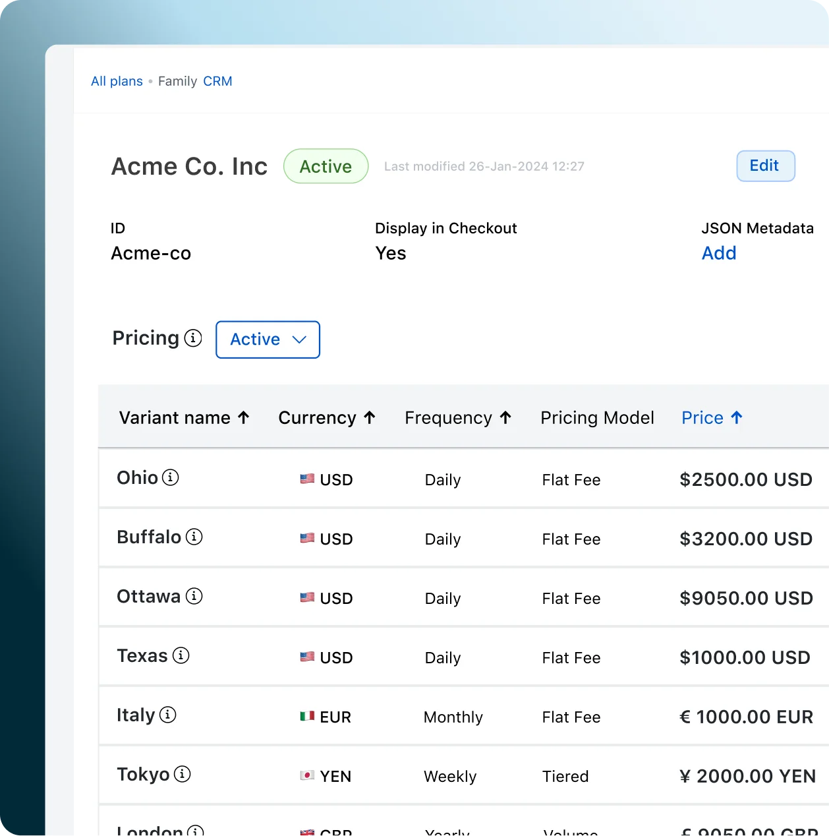Sort the table by Currency arrow
Screen dimensions: 829x836
pyautogui.click(x=370, y=417)
